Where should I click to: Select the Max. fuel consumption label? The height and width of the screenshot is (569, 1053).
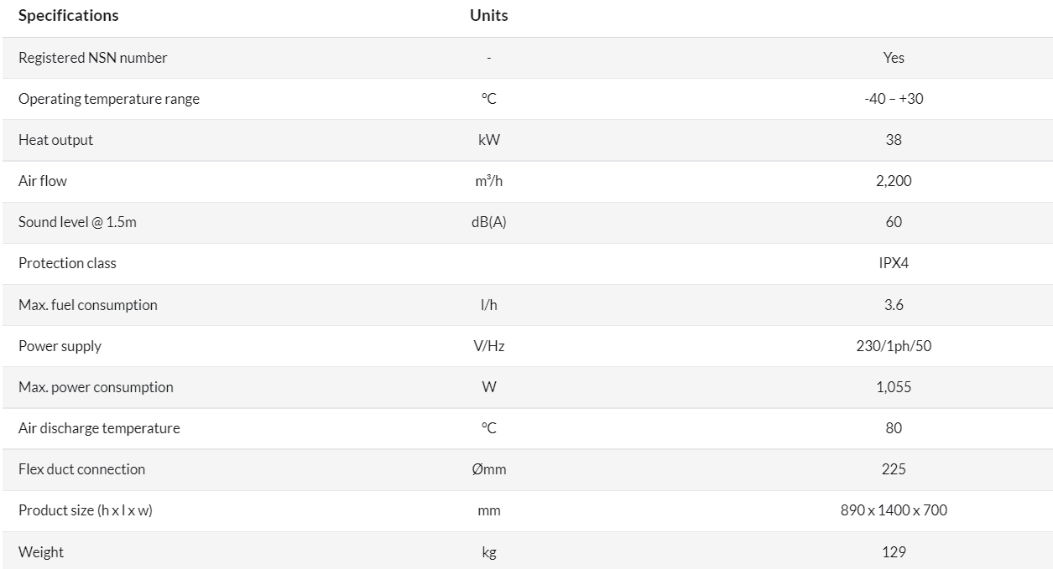[x=88, y=305]
